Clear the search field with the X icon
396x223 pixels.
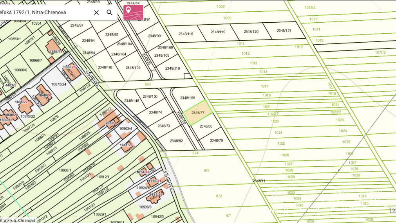[x=96, y=13]
